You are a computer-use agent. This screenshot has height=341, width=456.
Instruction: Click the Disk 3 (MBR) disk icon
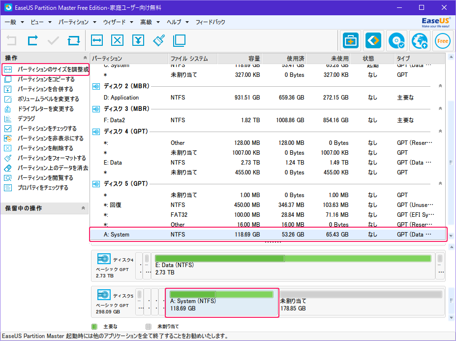[x=96, y=109]
